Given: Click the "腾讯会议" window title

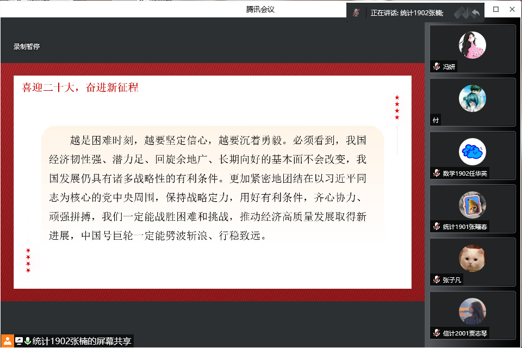Looking at the screenshot, I should (260, 9).
